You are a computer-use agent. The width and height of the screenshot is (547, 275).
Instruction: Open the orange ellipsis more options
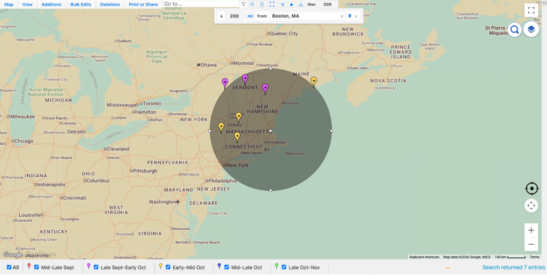448,268
